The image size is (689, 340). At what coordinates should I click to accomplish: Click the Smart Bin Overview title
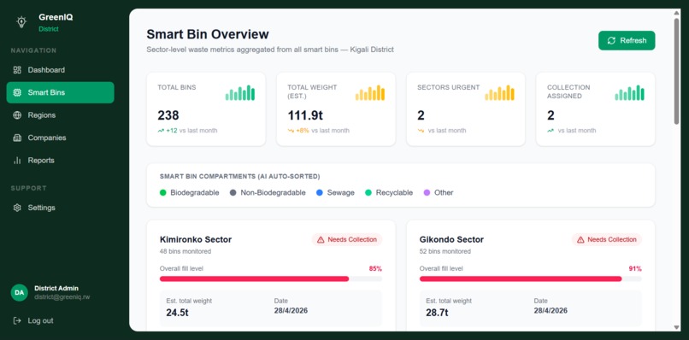click(x=208, y=34)
